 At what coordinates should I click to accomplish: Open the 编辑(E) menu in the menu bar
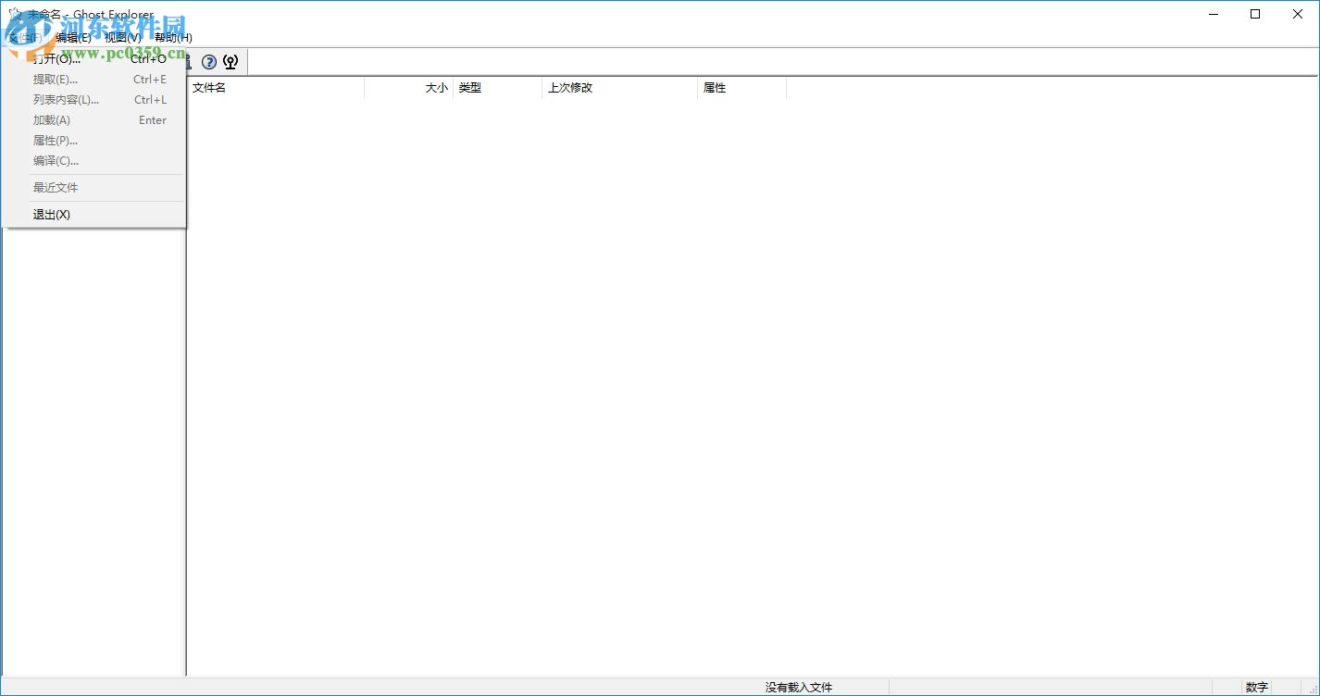[73, 38]
